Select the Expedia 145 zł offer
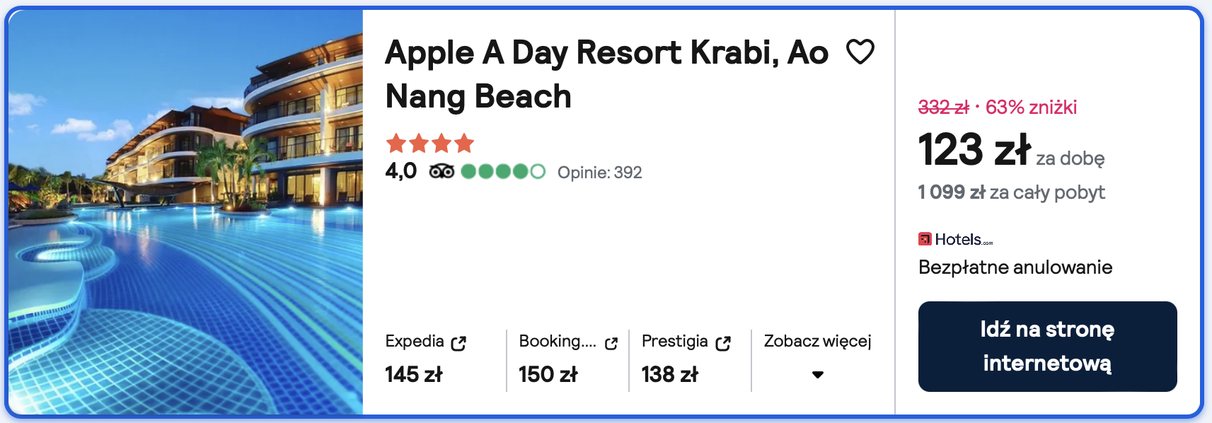 click(414, 374)
